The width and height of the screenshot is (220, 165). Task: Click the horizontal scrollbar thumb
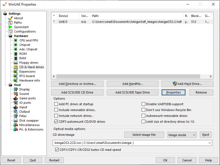tap(128, 76)
